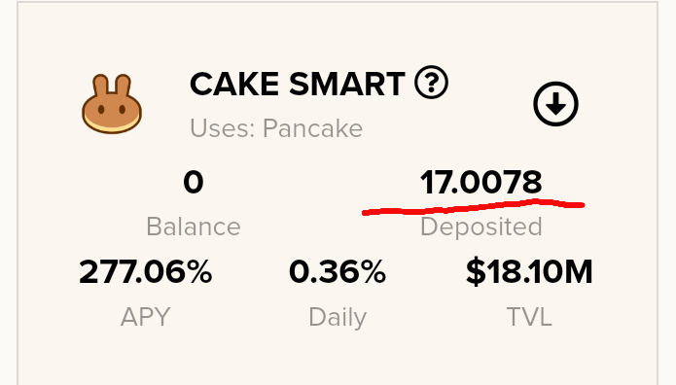The width and height of the screenshot is (676, 385).
Task: Select the Uses: Pancake subtitle
Action: tap(276, 128)
